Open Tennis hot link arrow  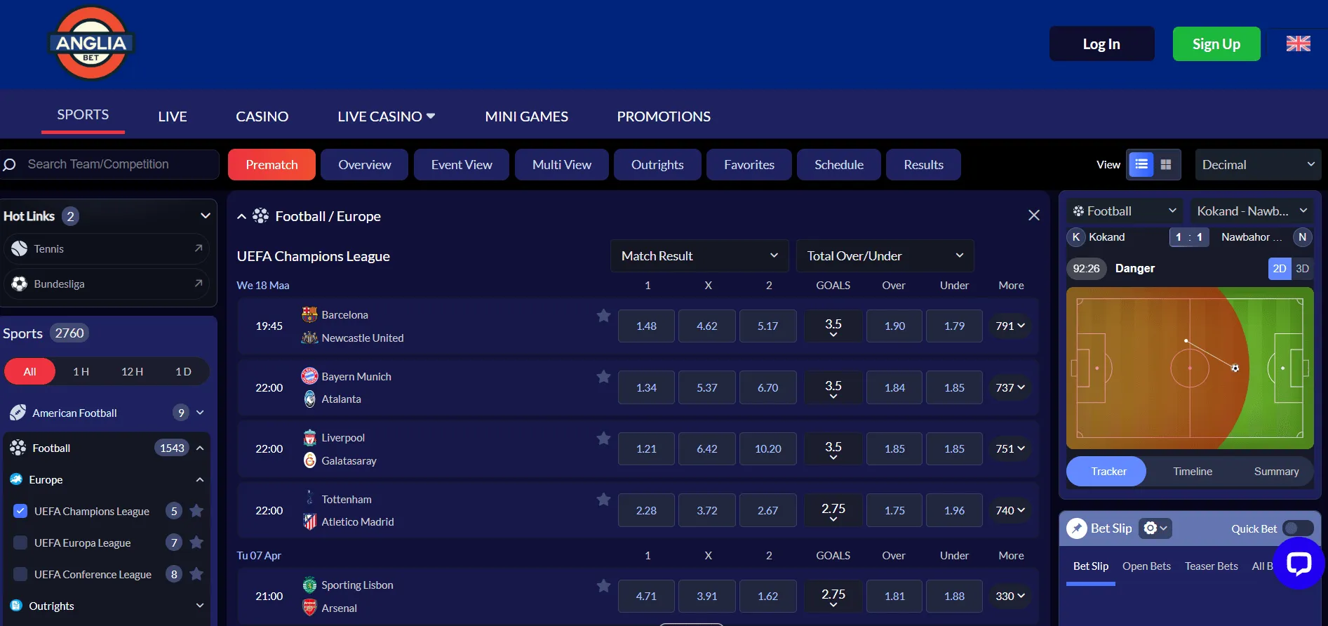coord(199,248)
